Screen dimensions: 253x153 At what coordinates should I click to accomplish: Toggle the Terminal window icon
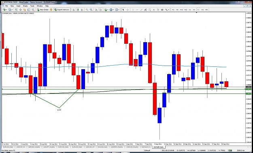point(29,10)
